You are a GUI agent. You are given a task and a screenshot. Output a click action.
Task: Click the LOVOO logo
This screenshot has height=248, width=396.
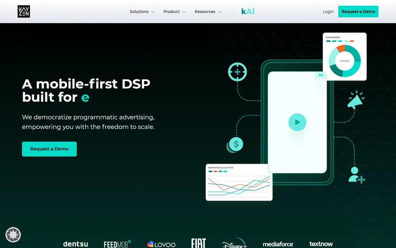[x=161, y=244]
